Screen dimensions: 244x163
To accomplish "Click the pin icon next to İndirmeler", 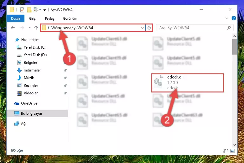I will click(65, 70).
